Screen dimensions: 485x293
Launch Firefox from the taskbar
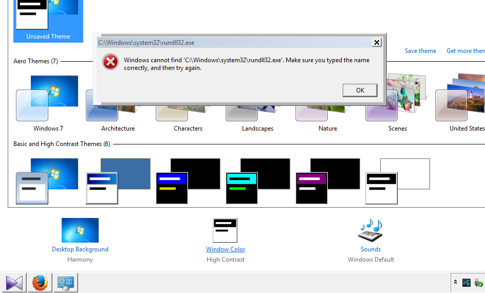(x=40, y=283)
